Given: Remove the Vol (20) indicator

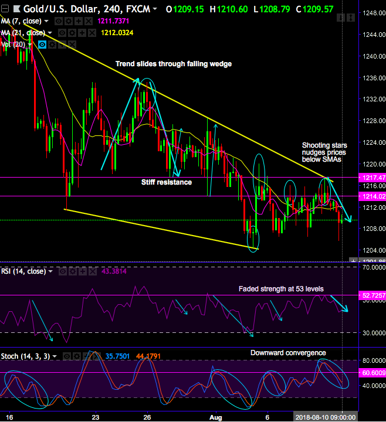Looking at the screenshot, I should click(x=72, y=45).
